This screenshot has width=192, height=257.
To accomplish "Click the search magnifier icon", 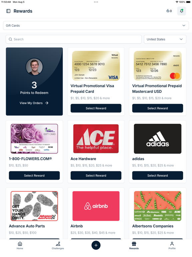I will pos(10,39).
